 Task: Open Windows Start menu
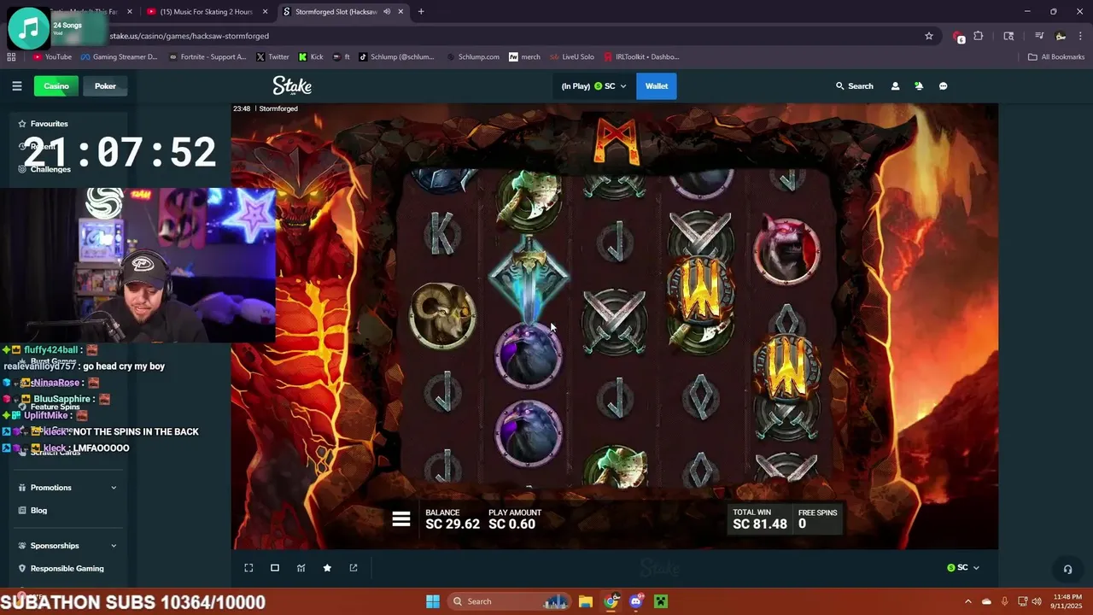(x=433, y=601)
